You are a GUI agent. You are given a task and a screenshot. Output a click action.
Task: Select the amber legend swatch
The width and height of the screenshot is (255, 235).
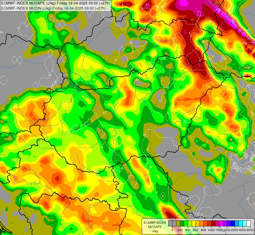point(198,223)
